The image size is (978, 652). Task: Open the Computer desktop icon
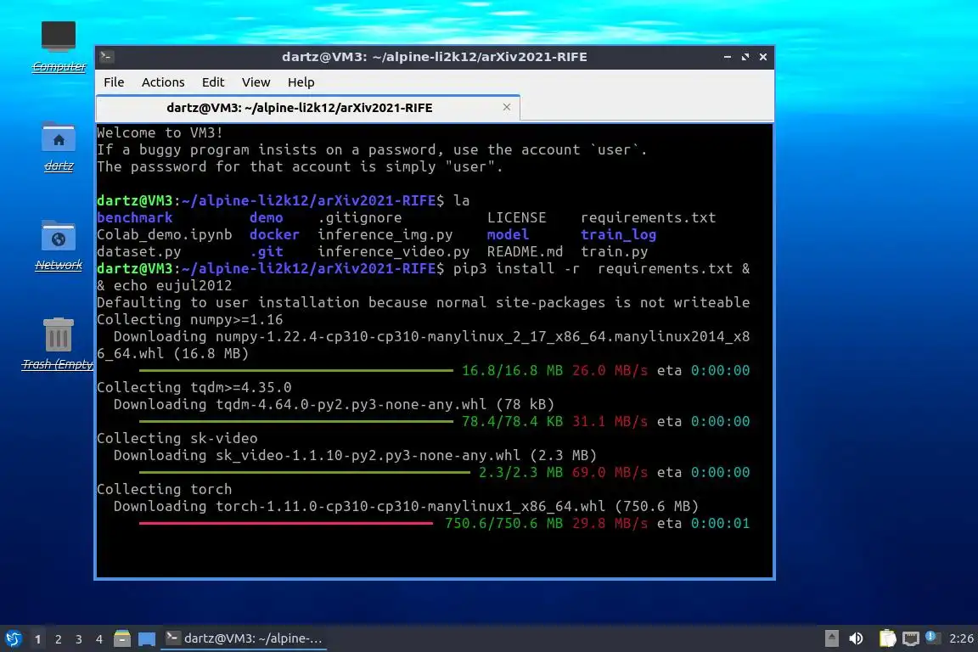point(58,47)
